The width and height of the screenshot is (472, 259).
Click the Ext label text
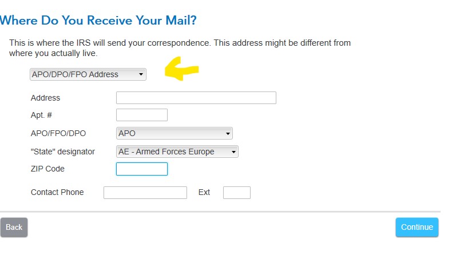[x=204, y=192]
